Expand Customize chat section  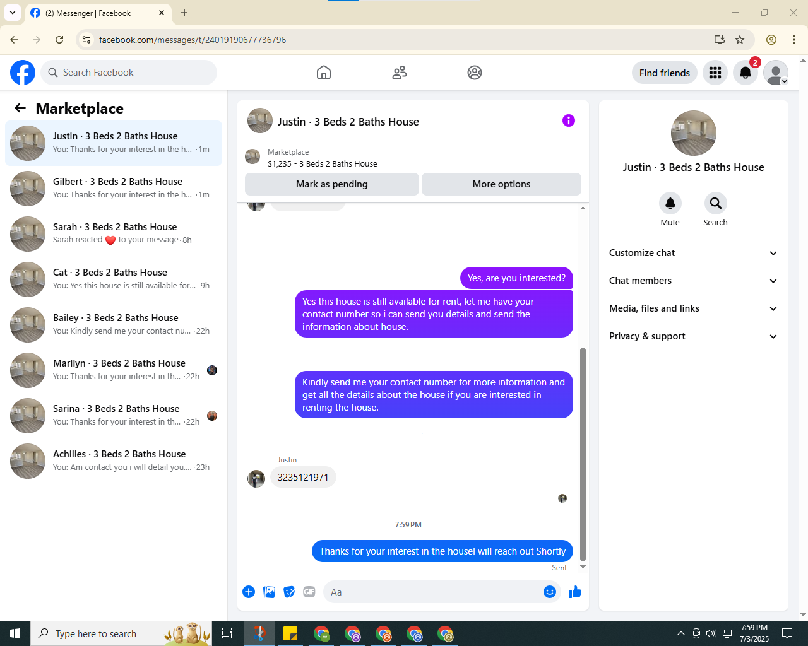pyautogui.click(x=694, y=253)
